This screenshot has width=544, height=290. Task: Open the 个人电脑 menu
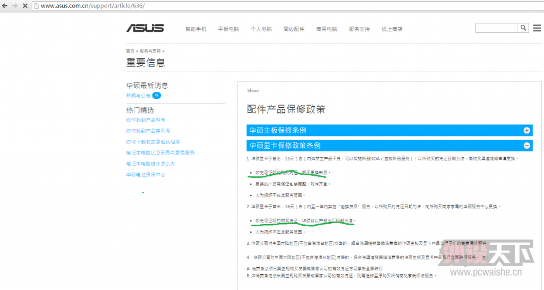pos(261,29)
